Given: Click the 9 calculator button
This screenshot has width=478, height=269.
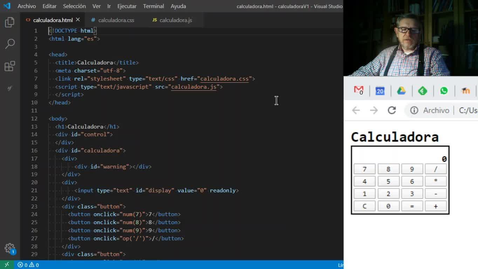Looking at the screenshot, I should pyautogui.click(x=412, y=169).
